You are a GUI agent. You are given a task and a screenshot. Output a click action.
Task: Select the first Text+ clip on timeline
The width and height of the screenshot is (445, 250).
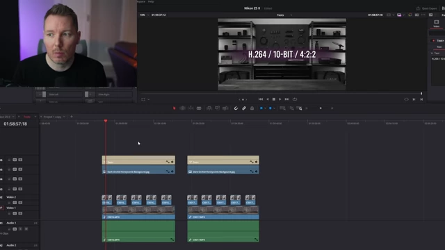pos(138,160)
